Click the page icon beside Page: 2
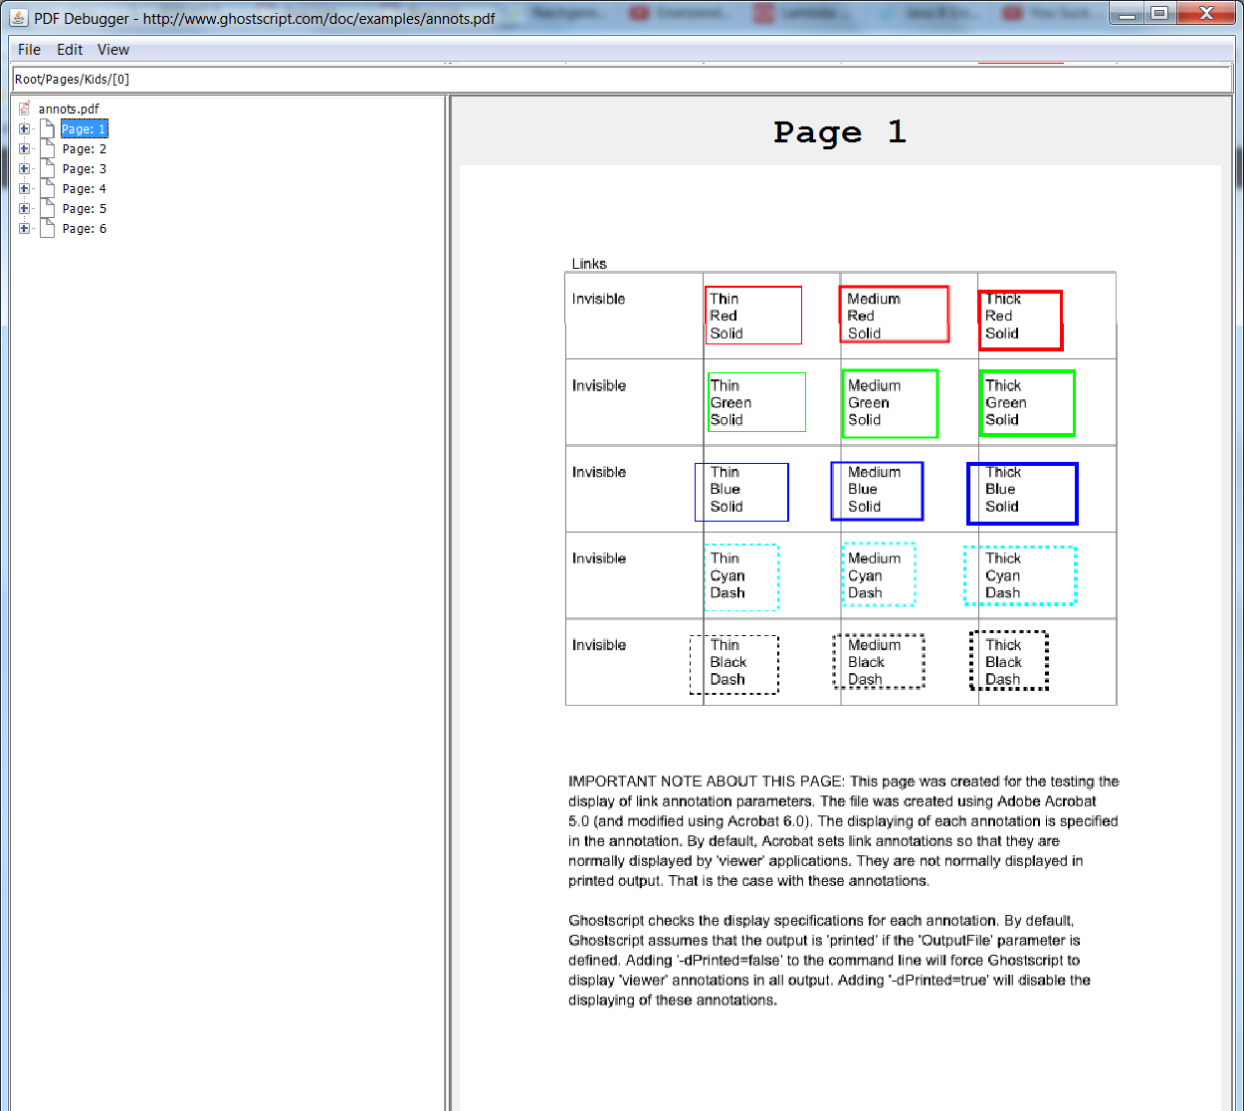Viewport: 1244px width, 1111px height. pos(47,148)
